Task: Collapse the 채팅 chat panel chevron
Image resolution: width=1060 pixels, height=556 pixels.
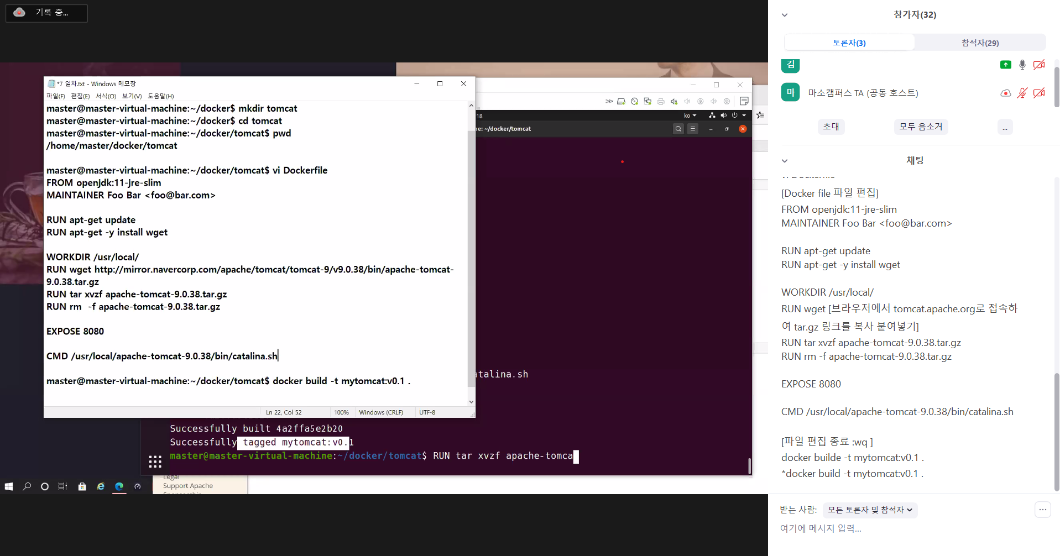Action: point(784,161)
